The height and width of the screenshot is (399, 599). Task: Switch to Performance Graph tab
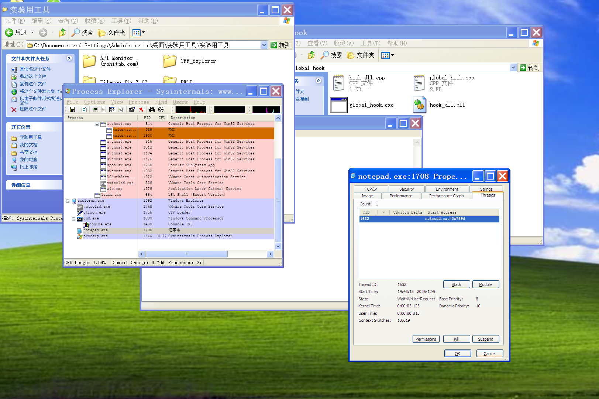pos(446,196)
